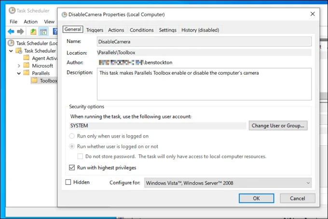Open the File menu
Screen dimensions: 328x219
[14, 22]
